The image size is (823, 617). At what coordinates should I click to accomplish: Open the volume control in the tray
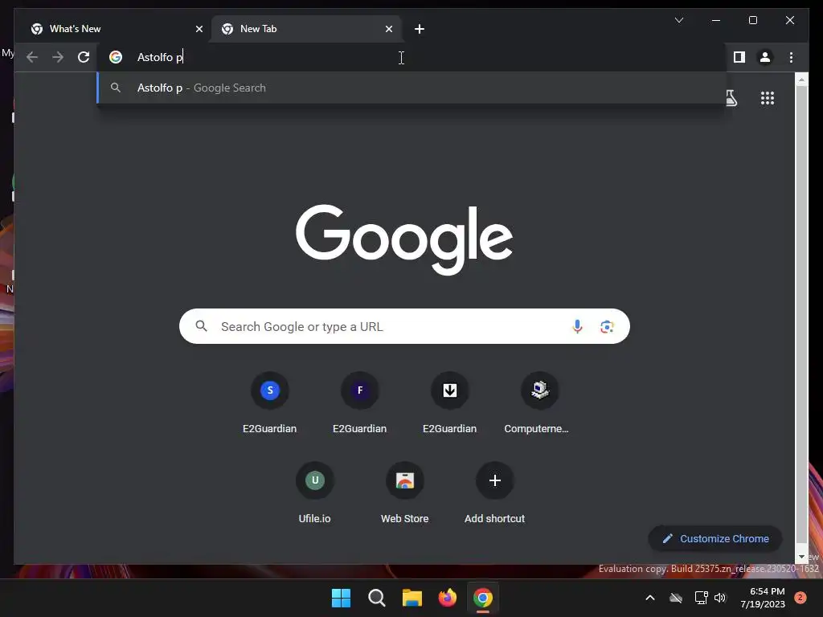click(x=720, y=598)
